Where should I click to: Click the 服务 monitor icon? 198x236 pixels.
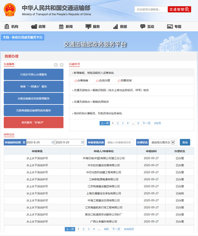[x=88, y=26]
